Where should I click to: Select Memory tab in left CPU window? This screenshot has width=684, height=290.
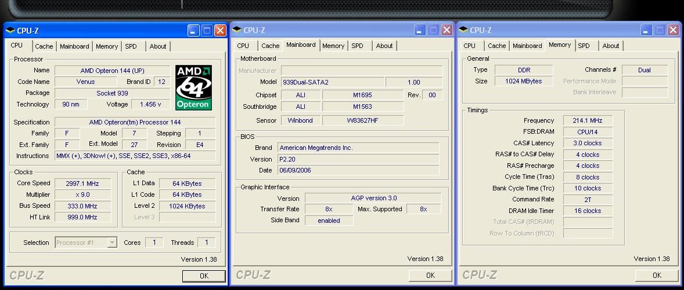(107, 46)
